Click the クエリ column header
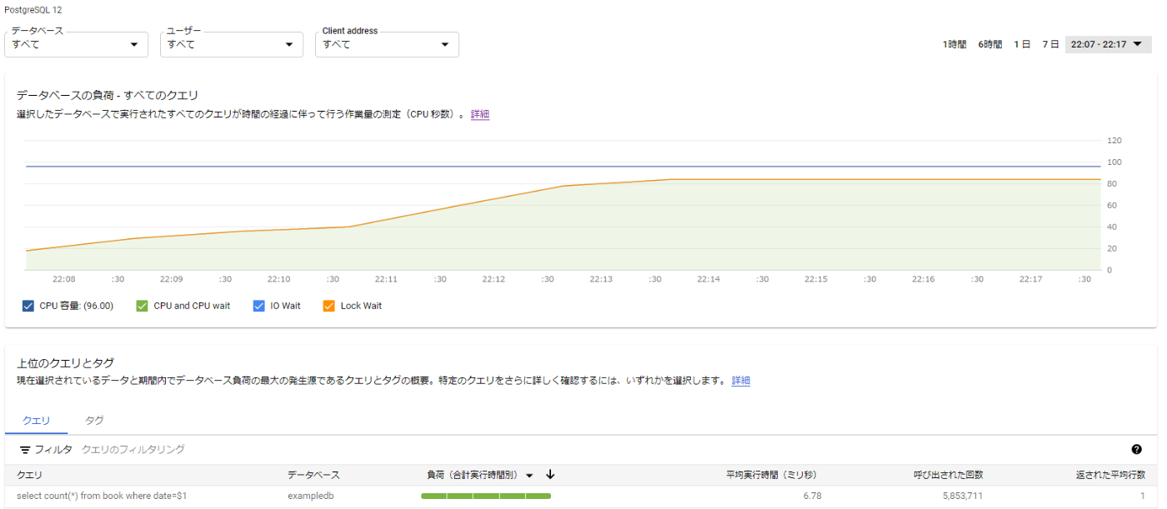This screenshot has width=1167, height=509. click(x=30, y=475)
